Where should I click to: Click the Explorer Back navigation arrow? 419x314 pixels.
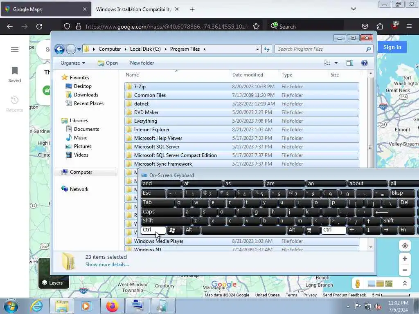click(59, 49)
